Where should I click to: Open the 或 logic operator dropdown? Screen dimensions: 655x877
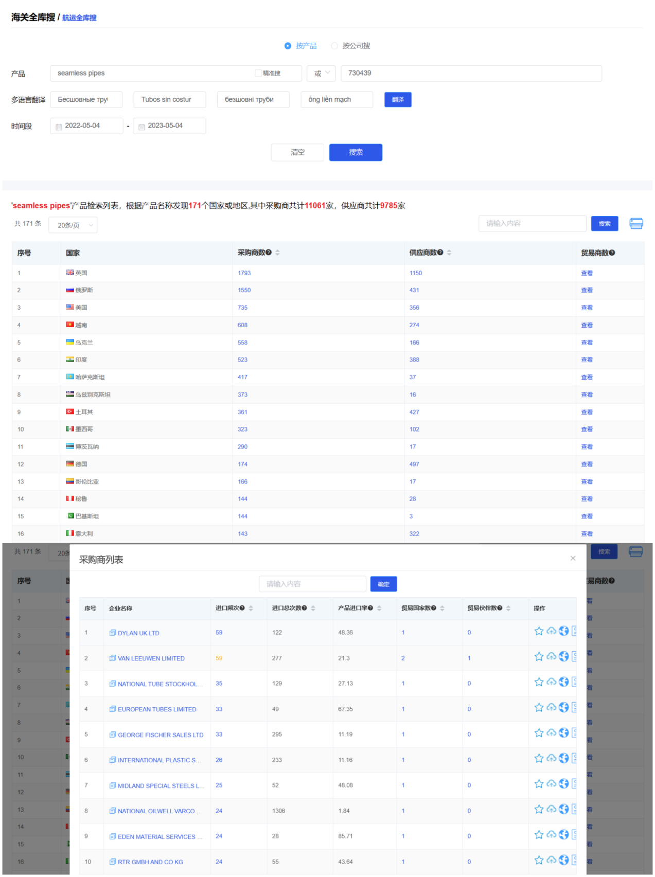321,74
